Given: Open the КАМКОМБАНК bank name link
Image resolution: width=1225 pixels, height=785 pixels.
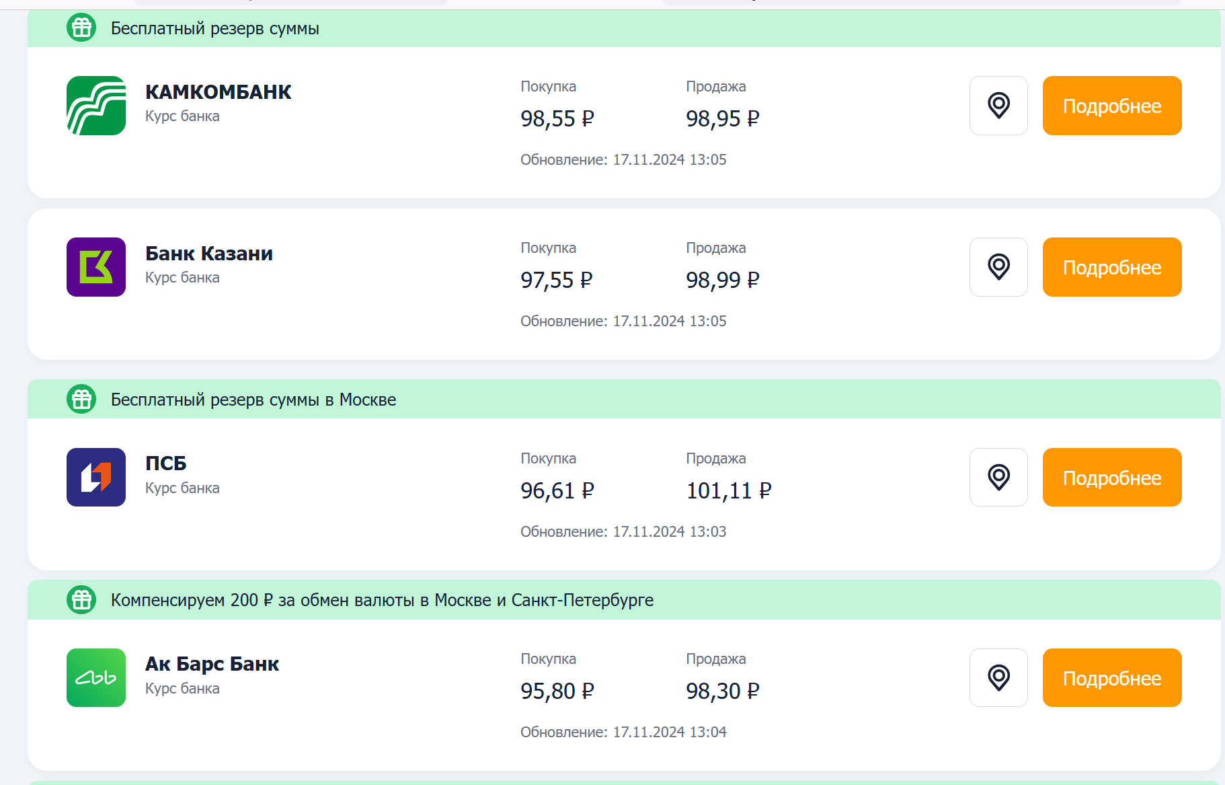Looking at the screenshot, I should point(218,92).
